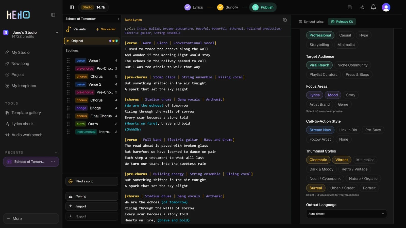Select the Casual tone chip
406x228 pixels.
coord(345,35)
